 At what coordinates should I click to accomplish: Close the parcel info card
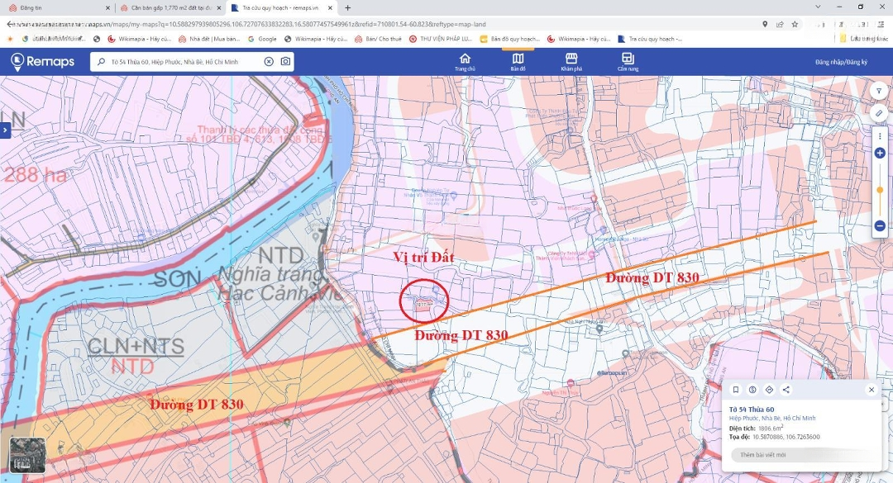coord(872,390)
